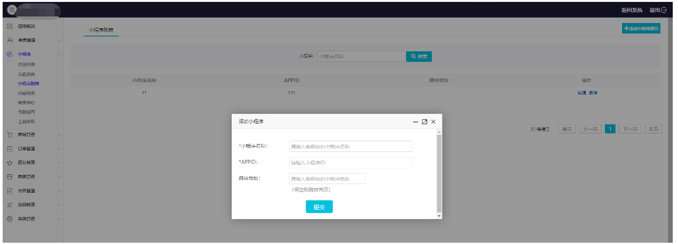Expand the 商城管理 chevron
This screenshot has width=678, height=244.
(59, 135)
